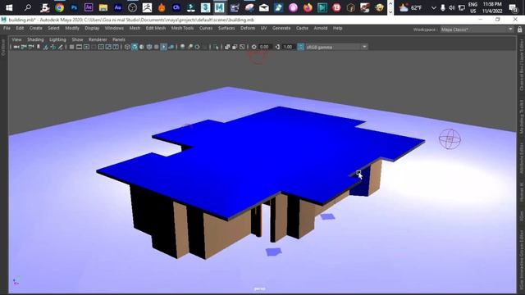Click the workspace lock icon
Image resolution: width=525 pixels, height=295 pixels.
(519, 29)
